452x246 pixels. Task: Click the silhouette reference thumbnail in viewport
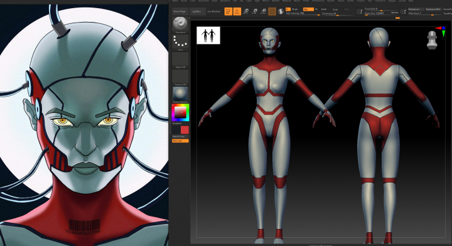[208, 35]
